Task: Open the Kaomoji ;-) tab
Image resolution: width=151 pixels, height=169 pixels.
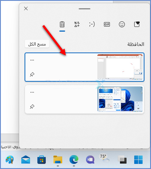Action: click(92, 24)
